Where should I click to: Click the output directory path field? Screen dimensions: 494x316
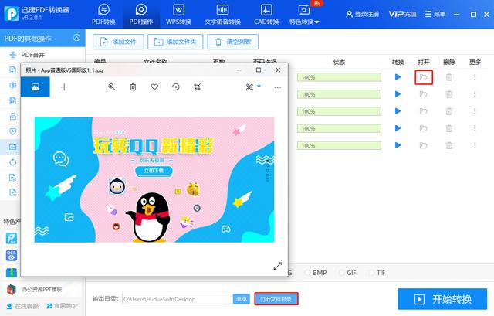[x=178, y=299]
